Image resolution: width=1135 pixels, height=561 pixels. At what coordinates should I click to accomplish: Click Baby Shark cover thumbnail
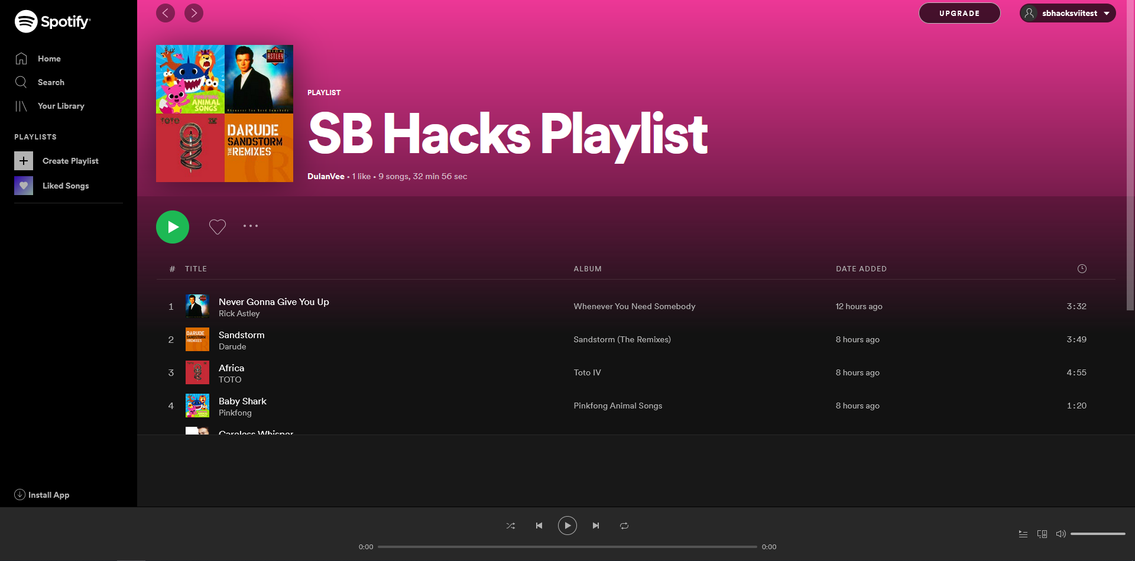(x=197, y=406)
